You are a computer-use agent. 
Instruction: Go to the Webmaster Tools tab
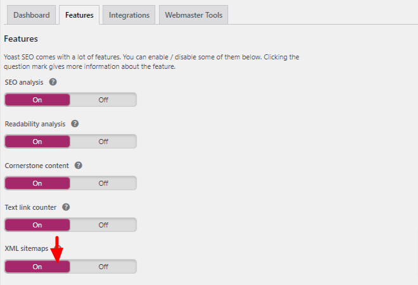coord(193,15)
